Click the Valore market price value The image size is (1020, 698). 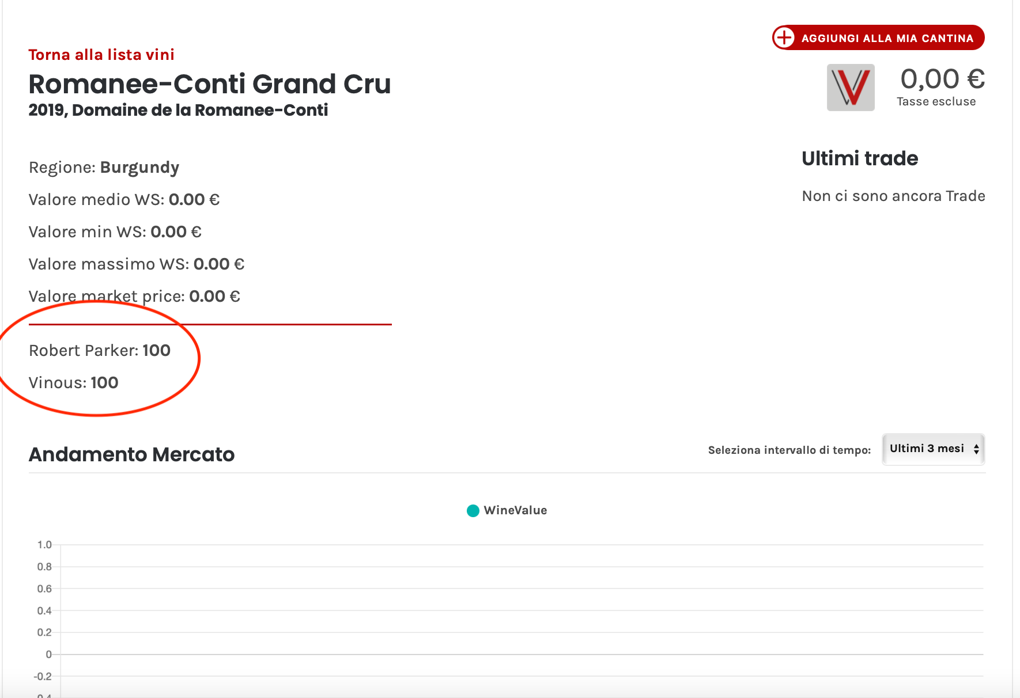point(214,297)
